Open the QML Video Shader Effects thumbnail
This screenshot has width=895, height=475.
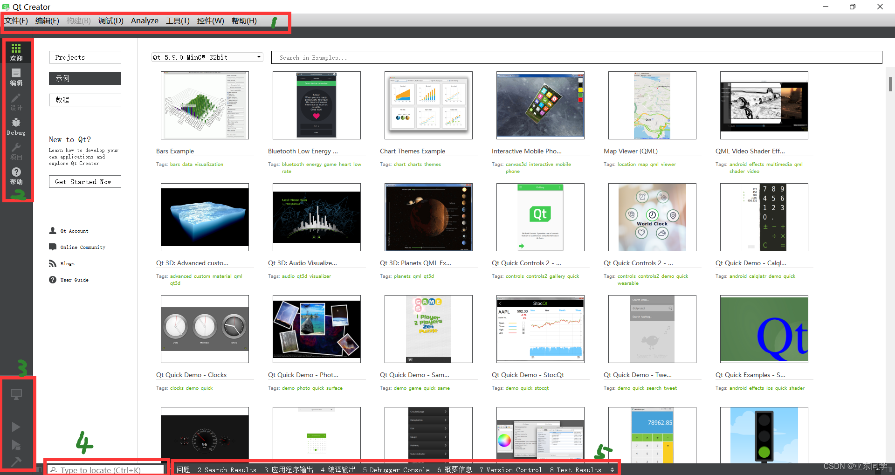click(x=764, y=105)
